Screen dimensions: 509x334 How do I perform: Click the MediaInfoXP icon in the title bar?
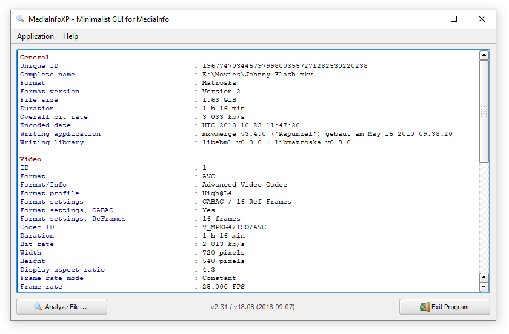tap(20, 19)
